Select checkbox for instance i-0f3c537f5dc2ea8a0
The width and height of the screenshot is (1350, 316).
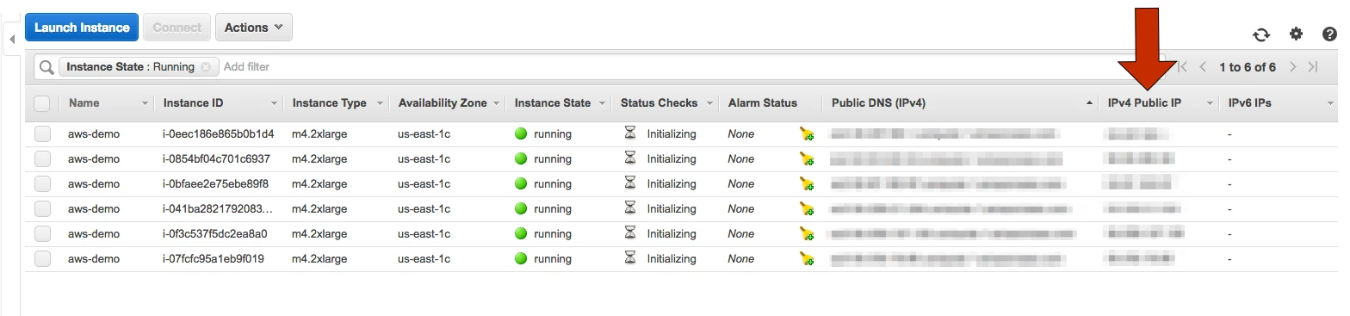click(42, 233)
